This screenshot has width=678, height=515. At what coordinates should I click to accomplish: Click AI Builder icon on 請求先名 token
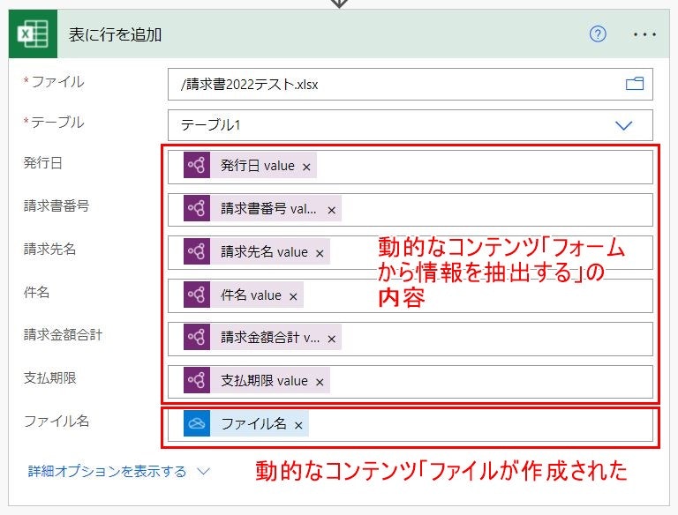197,251
